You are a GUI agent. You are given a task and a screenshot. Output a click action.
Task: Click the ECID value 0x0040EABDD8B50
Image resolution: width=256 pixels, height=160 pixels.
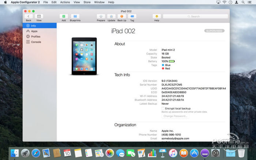coord(174,92)
